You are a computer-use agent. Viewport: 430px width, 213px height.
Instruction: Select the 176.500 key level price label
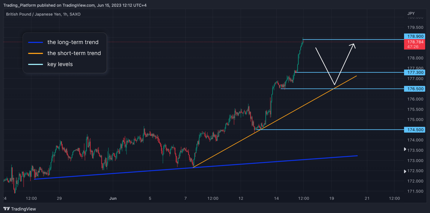[414, 89]
